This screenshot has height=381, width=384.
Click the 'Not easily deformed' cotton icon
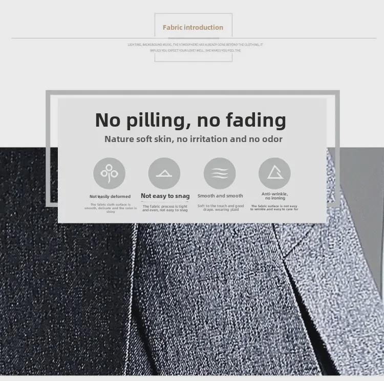109,173
